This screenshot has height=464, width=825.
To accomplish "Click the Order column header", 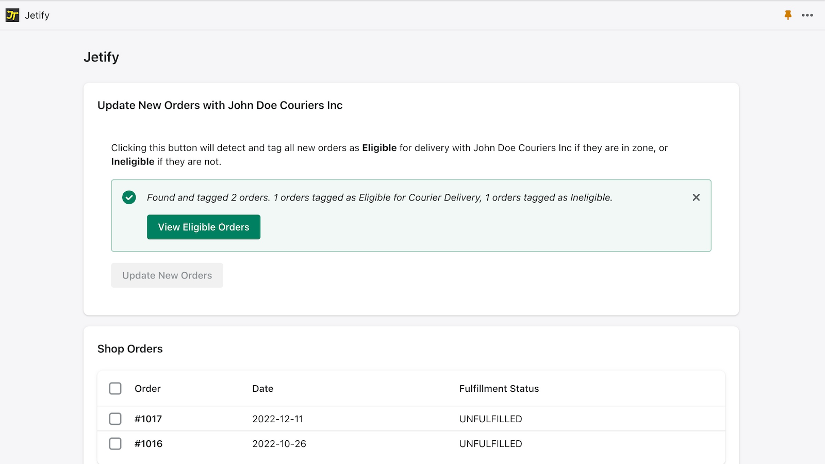I will pyautogui.click(x=147, y=389).
